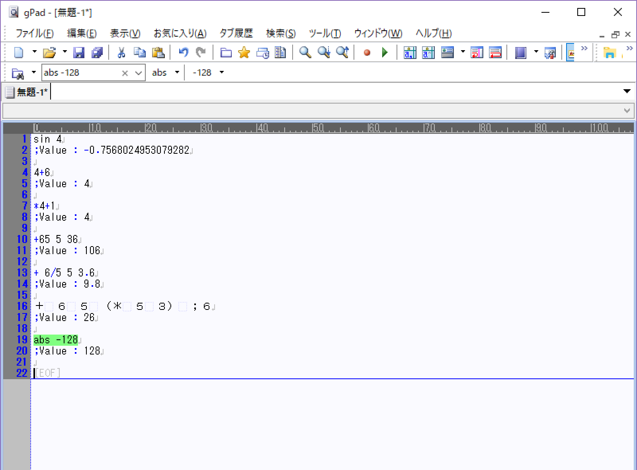This screenshot has width=637, height=470.
Task: Open the dropdown beside the layout icon
Action: [x=463, y=52]
